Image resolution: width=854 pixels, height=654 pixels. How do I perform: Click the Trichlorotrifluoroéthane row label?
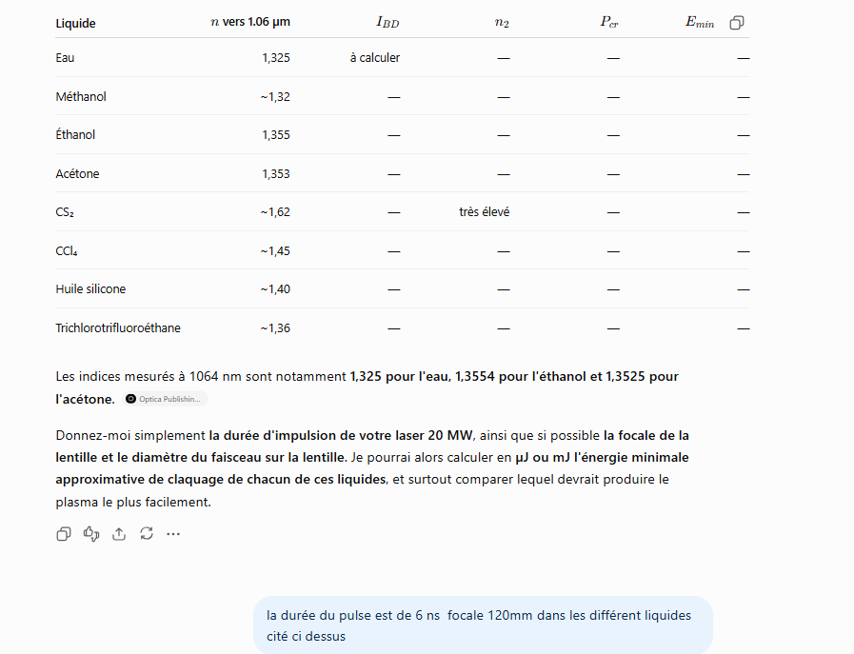tap(118, 327)
